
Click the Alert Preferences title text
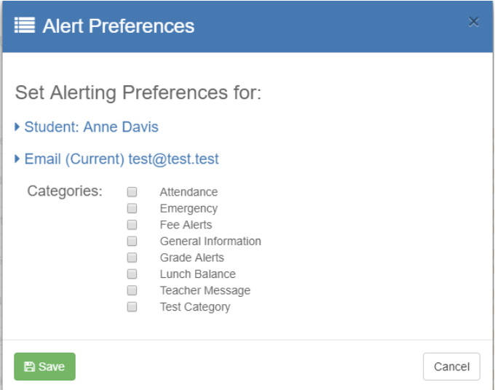118,26
